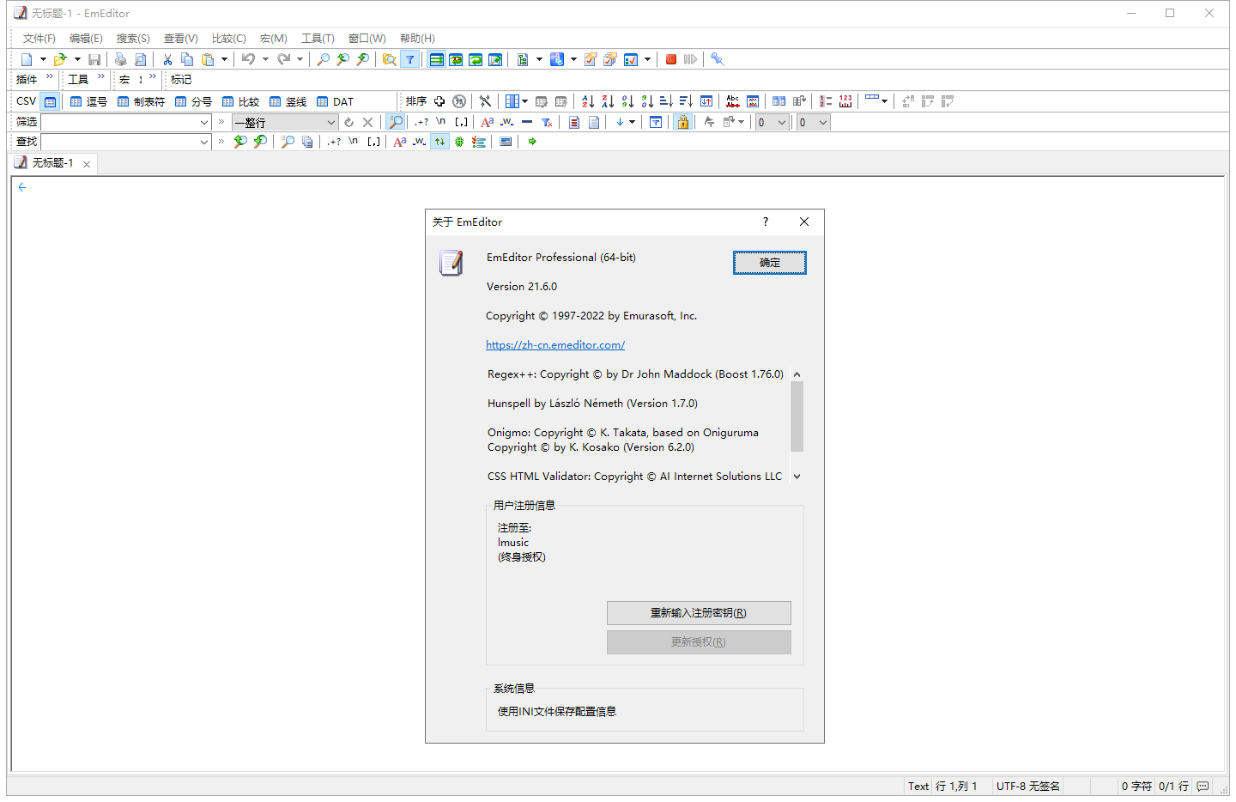Select the 无标题-1 document tab

pyautogui.click(x=52, y=163)
